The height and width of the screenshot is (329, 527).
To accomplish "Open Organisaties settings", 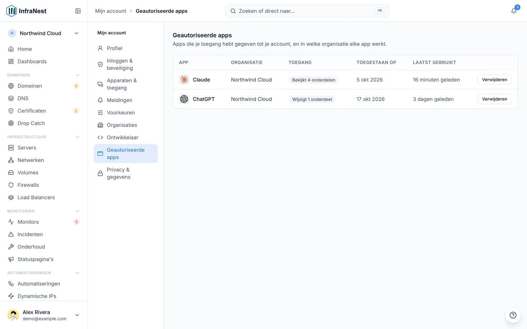I will pyautogui.click(x=126, y=125).
